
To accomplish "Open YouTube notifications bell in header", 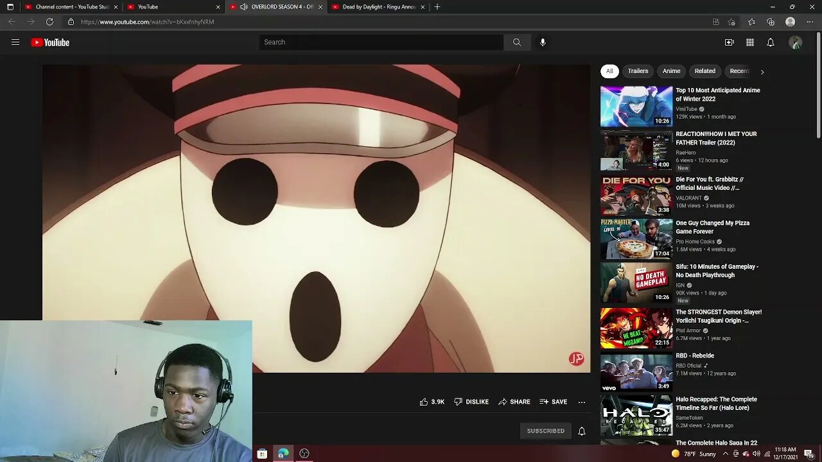I will pos(771,42).
